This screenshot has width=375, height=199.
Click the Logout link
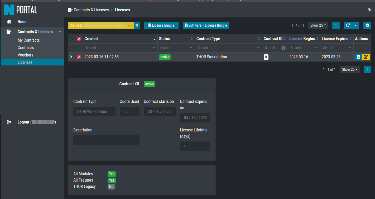tap(37, 122)
